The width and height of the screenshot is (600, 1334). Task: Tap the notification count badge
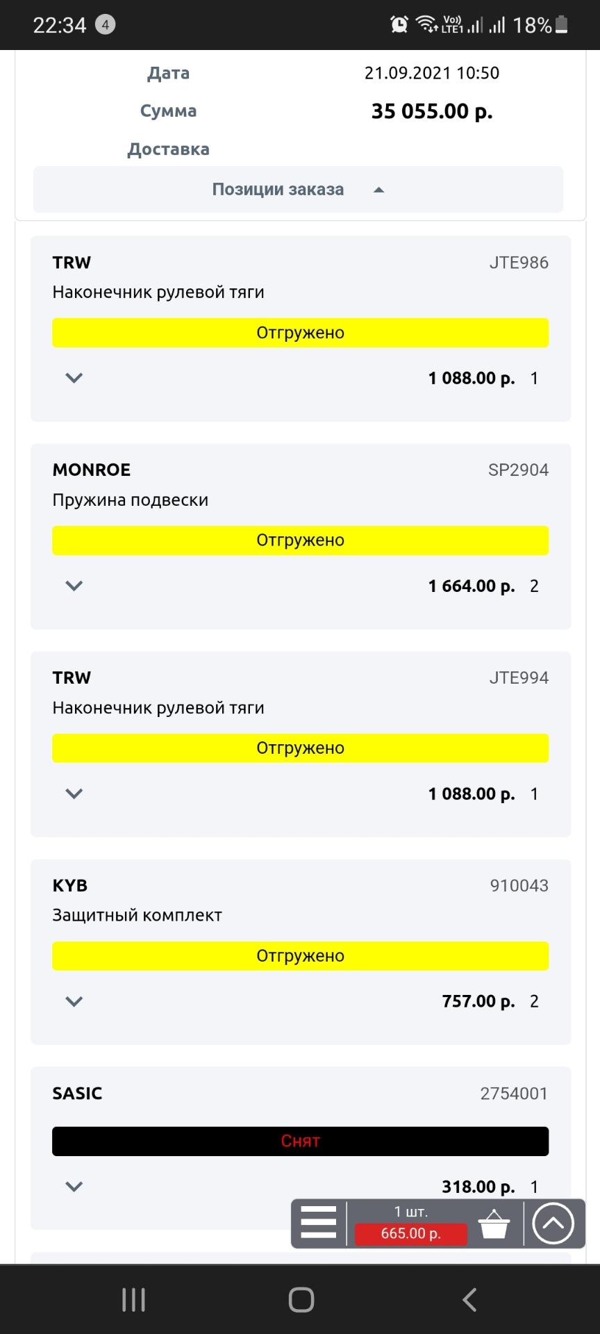tap(105, 25)
